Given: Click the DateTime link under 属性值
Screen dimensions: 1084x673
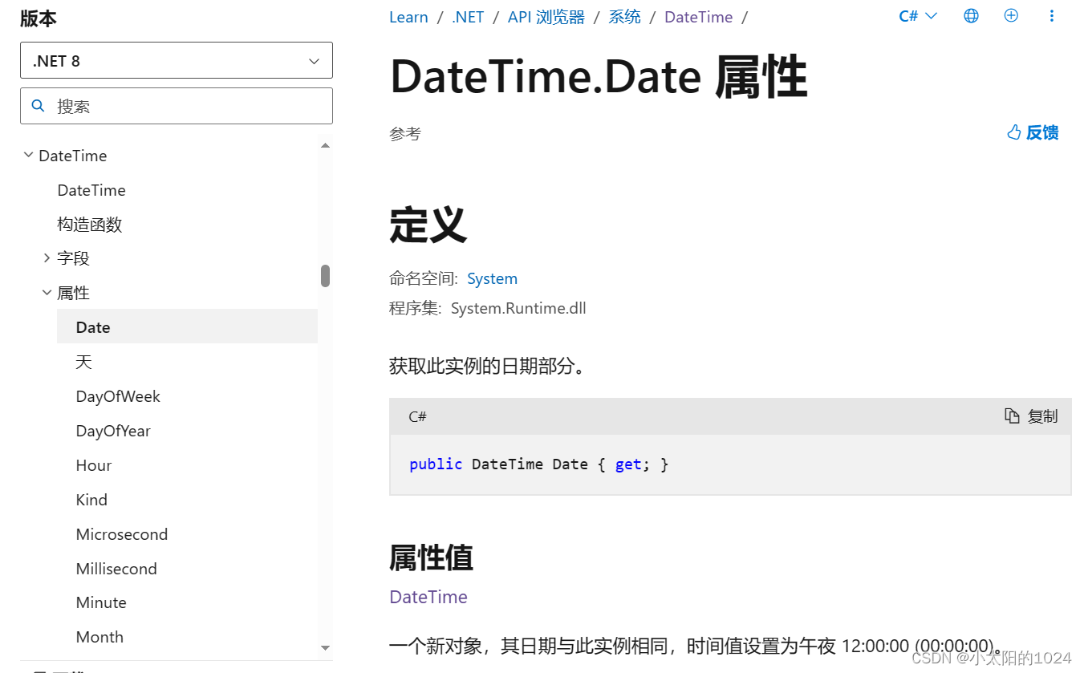Looking at the screenshot, I should 428,597.
